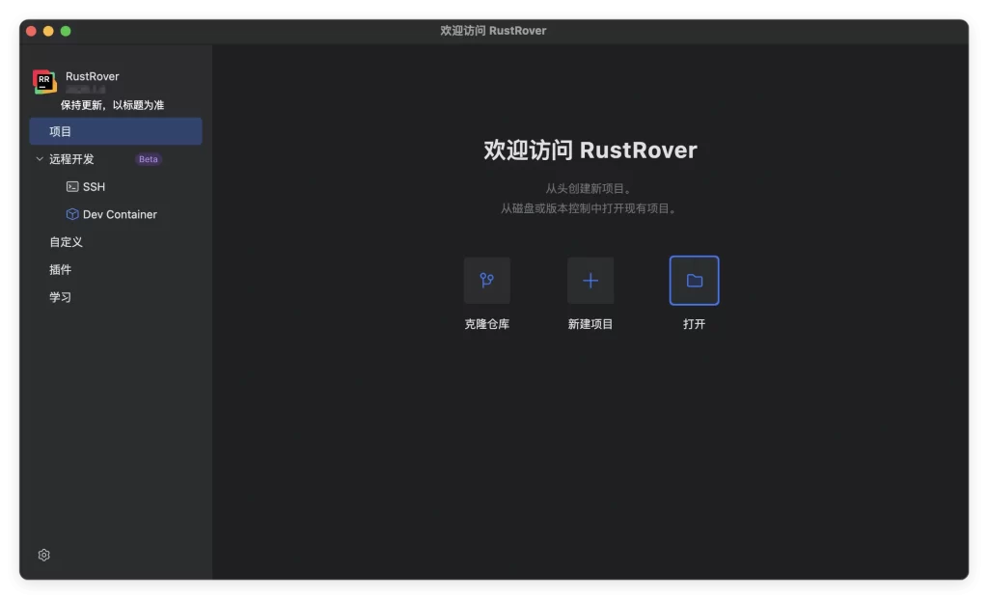
Task: Click the 克隆仓库 branch icon
Action: (486, 281)
